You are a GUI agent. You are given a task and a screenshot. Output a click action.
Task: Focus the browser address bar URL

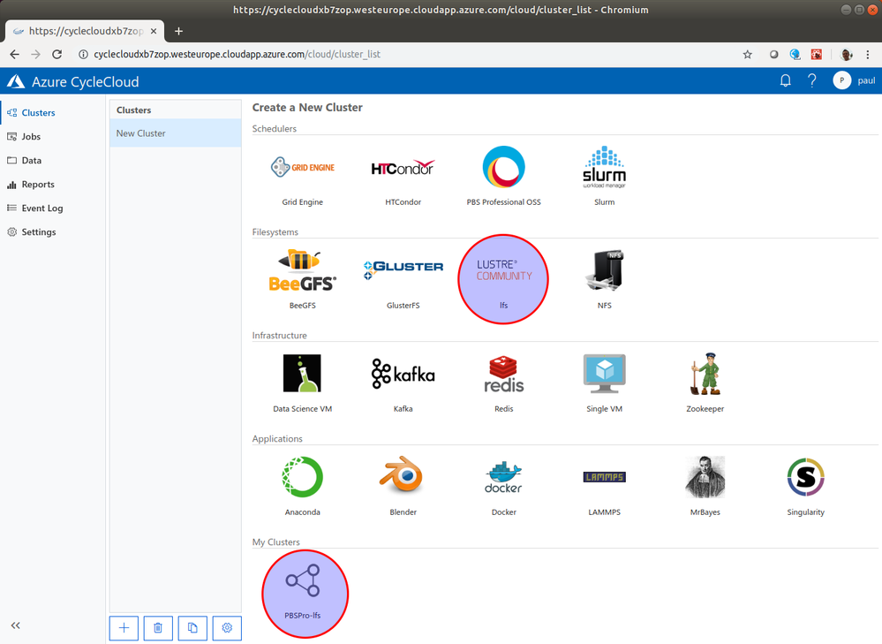point(237,54)
